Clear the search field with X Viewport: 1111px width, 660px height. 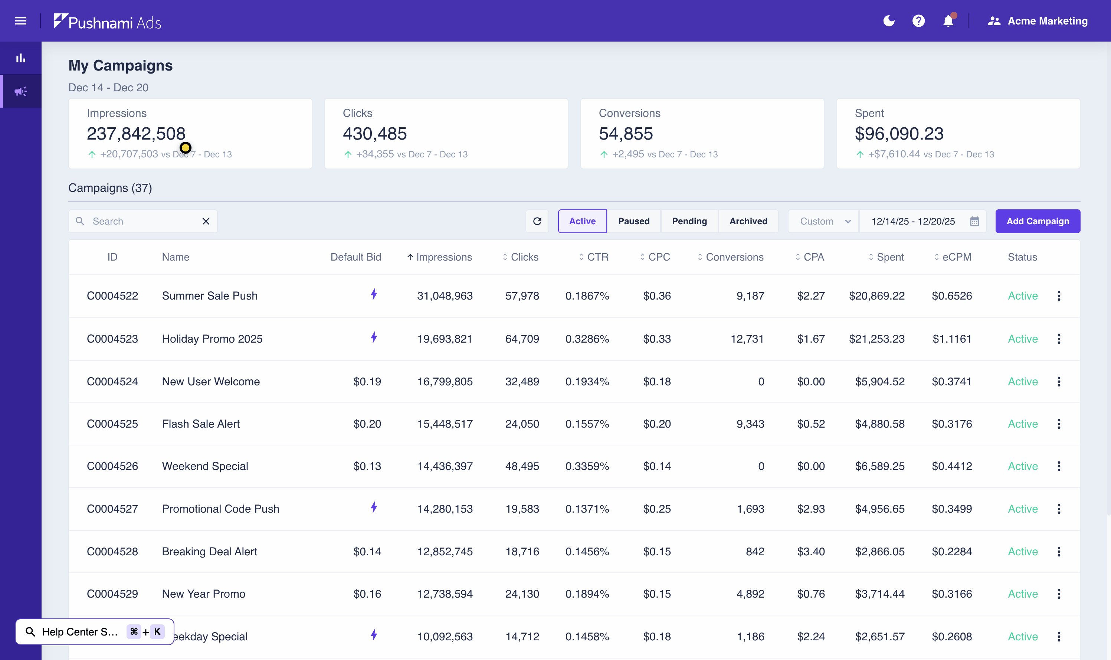point(206,221)
